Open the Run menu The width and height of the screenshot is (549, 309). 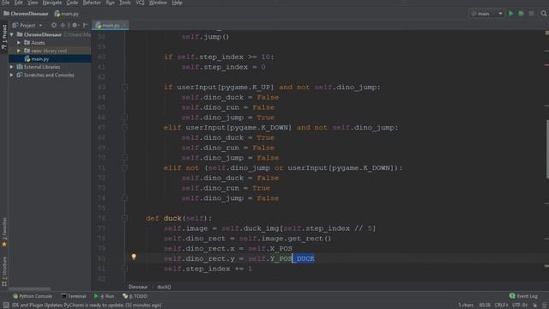(x=111, y=3)
